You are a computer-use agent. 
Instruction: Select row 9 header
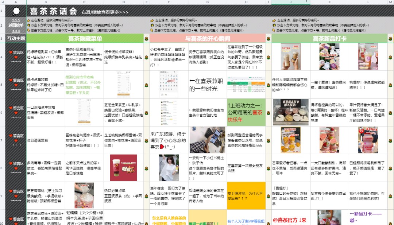[2, 196]
